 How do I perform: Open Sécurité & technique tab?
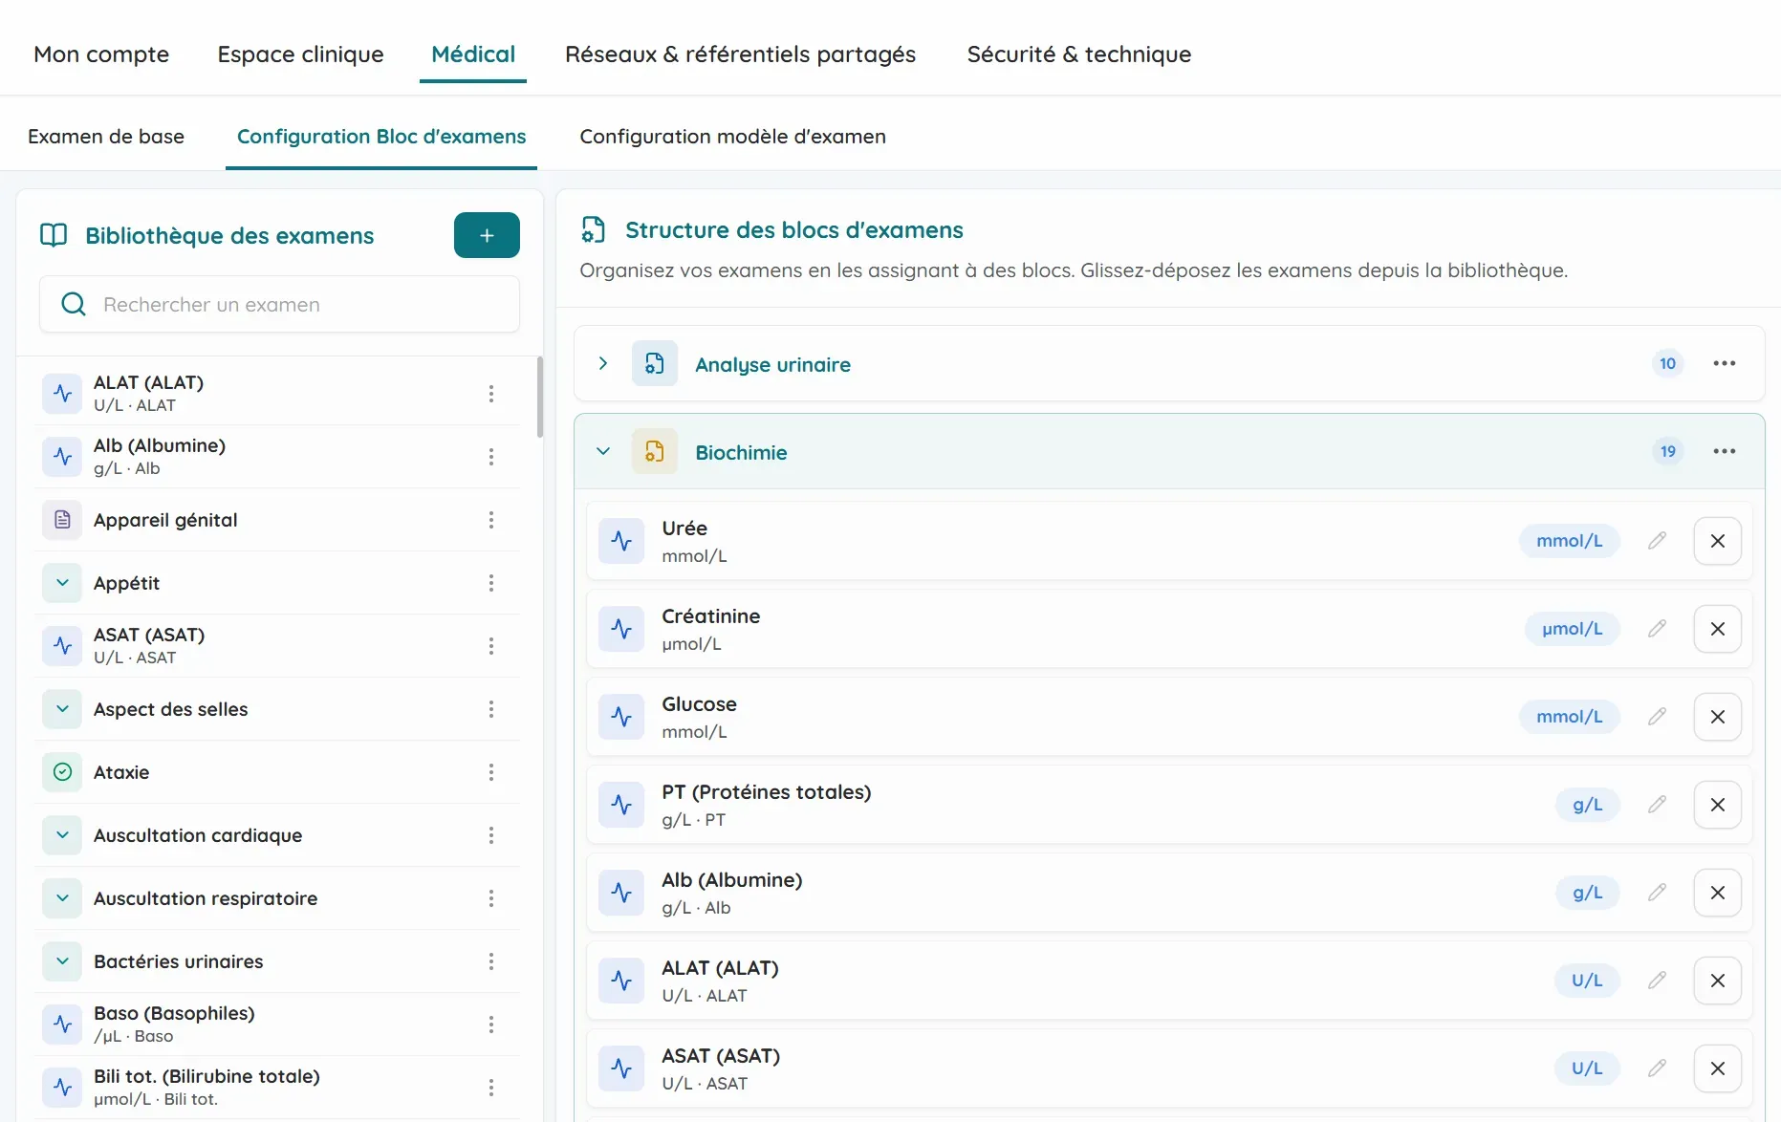pos(1079,54)
